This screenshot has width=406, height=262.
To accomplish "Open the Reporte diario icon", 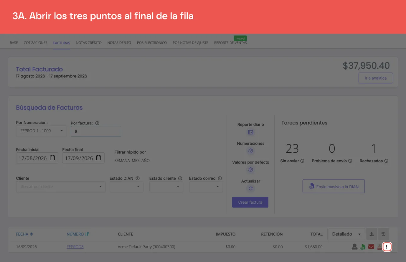I will [251, 132].
